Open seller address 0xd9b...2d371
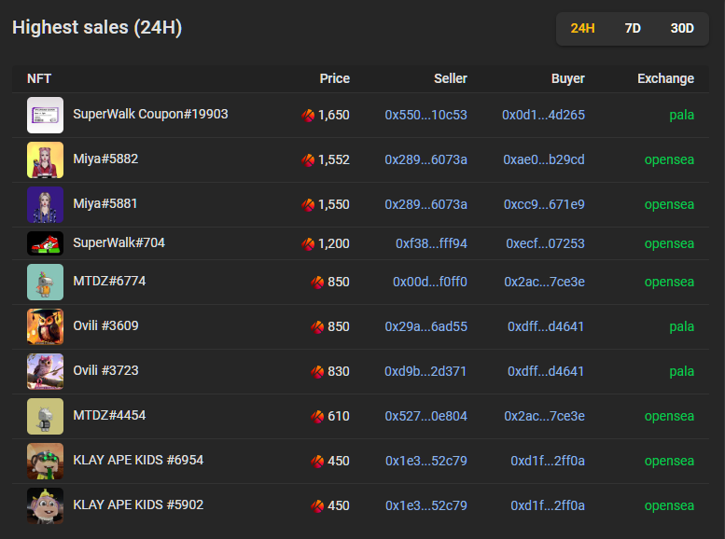 [x=425, y=372]
